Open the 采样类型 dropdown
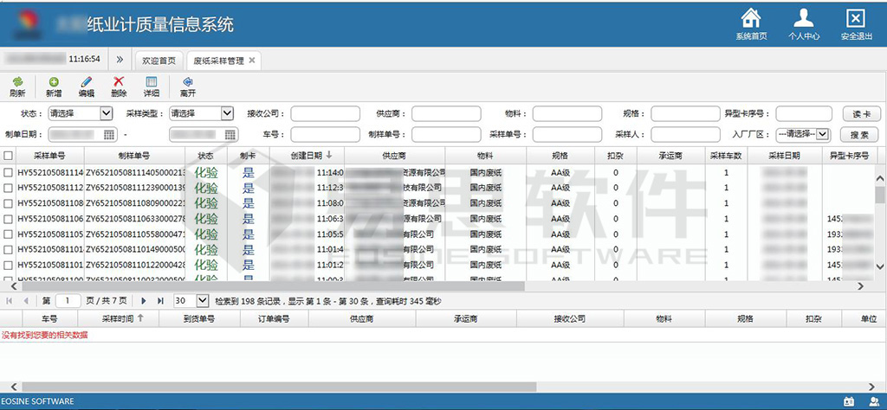This screenshot has width=887, height=410. click(x=201, y=113)
